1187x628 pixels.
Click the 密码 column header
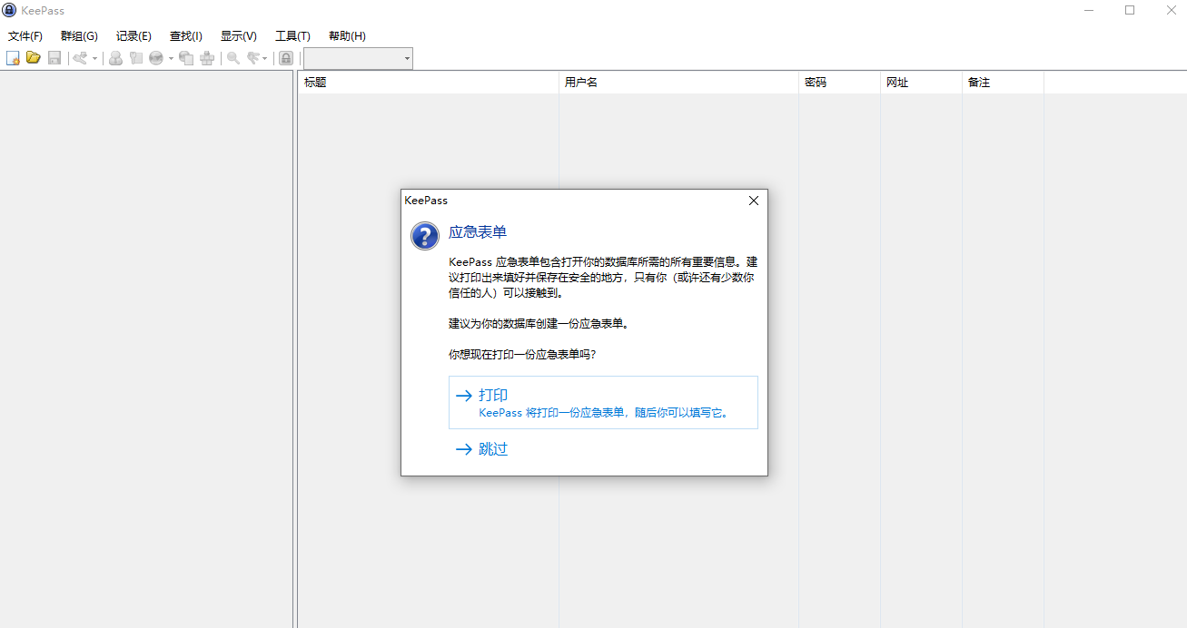point(839,82)
